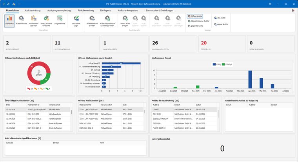Image resolution: width=298 pixels, height=162 pixels.
Task: Select the Dummy audit row
Action: 184,109
